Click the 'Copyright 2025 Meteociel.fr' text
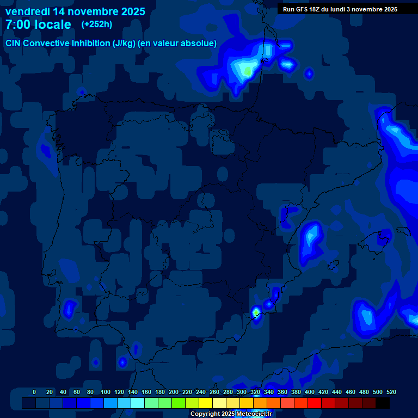The width and height of the screenshot is (418, 418). point(231,414)
